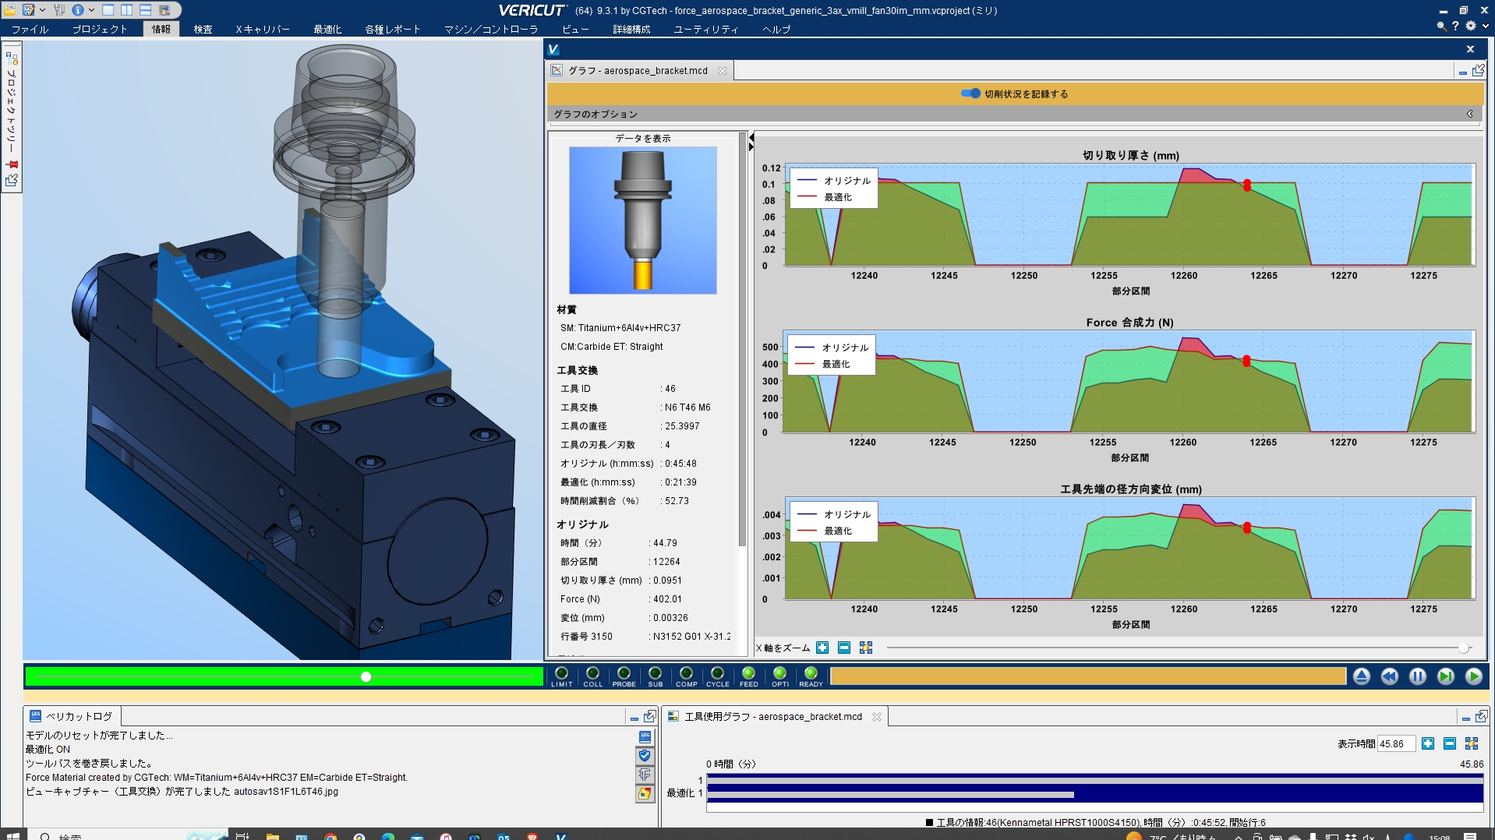1495x840 pixels.
Task: Click the X-axis zoom fit icon
Action: tap(866, 648)
